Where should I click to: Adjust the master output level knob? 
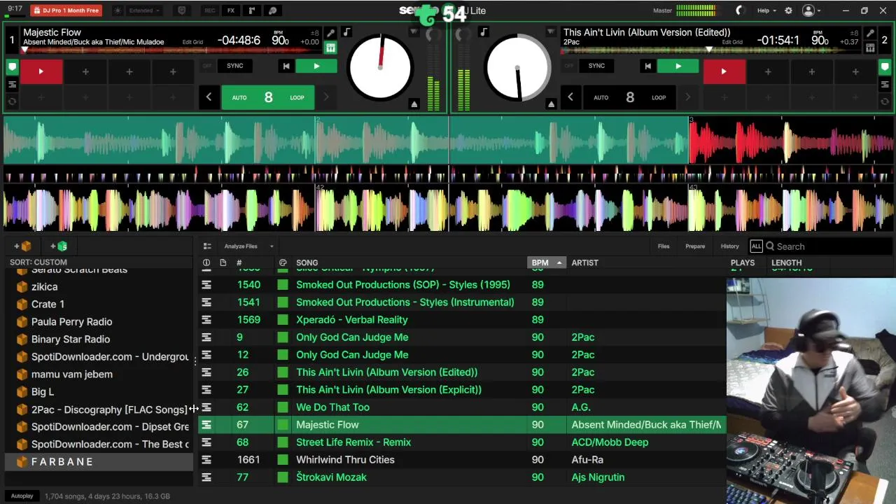pyautogui.click(x=740, y=10)
